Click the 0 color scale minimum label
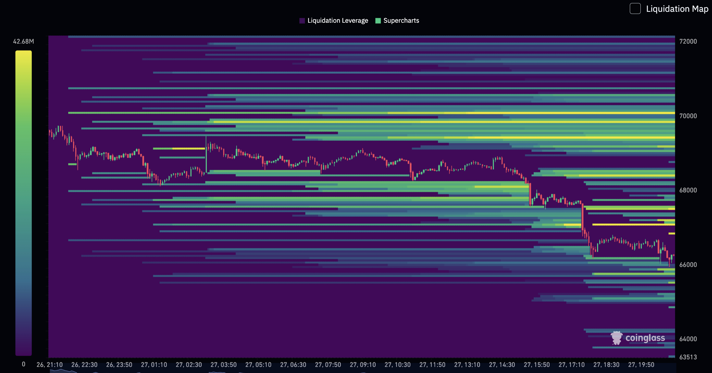The image size is (712, 373). tap(24, 364)
